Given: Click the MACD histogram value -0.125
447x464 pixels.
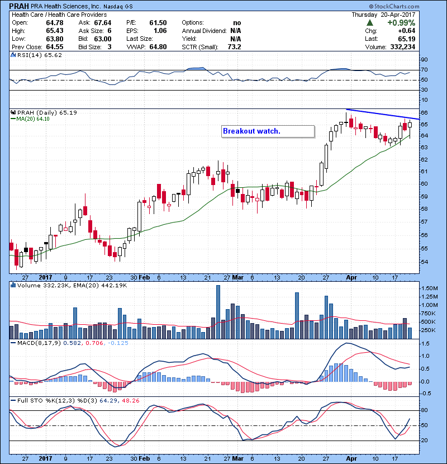Looking at the screenshot, I should pyautogui.click(x=118, y=343).
